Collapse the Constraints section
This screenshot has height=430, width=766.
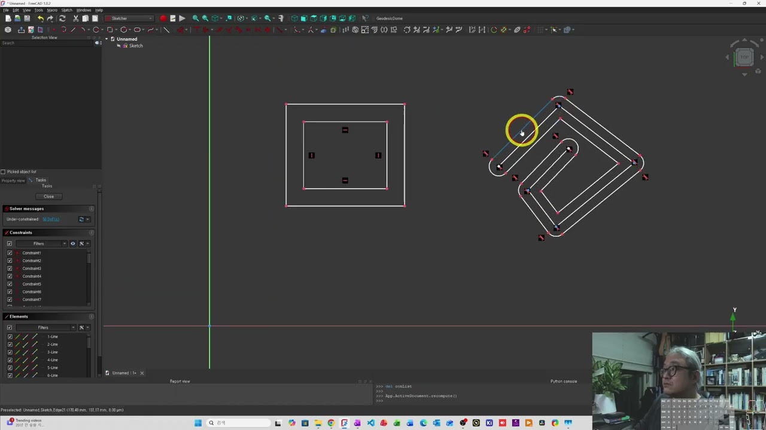point(91,232)
